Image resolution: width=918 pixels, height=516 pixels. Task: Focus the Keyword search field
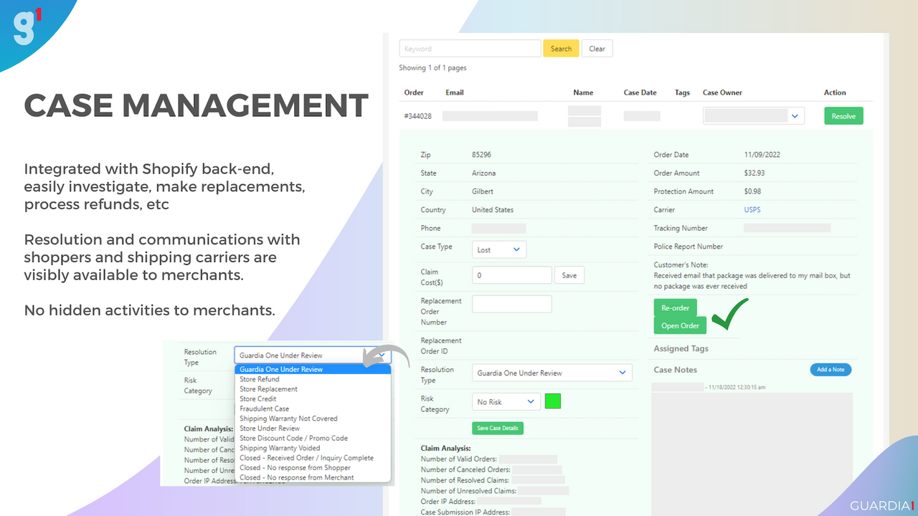point(470,49)
